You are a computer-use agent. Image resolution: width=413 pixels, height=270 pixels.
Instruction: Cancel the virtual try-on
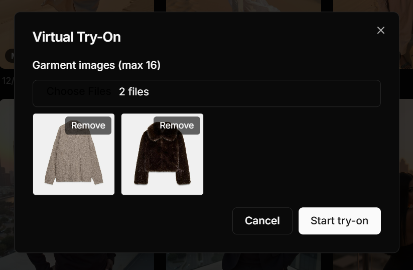tap(262, 221)
